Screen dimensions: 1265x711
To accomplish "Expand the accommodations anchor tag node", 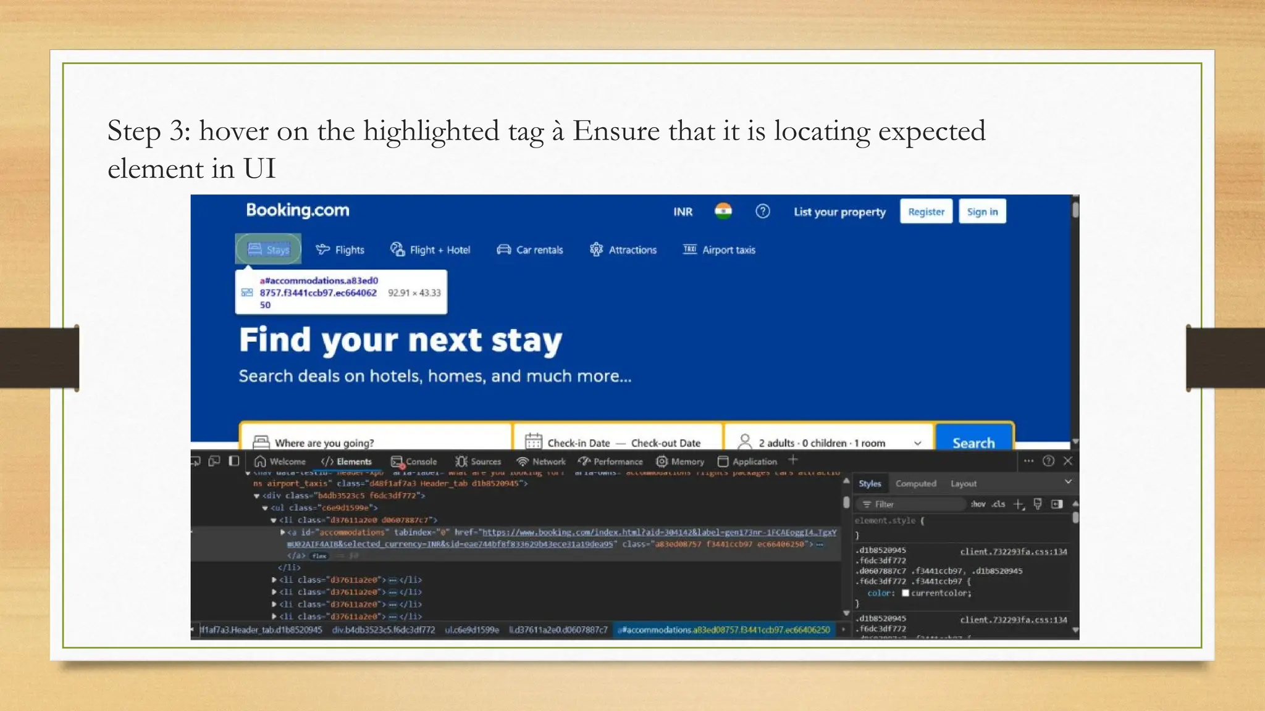I will point(283,532).
